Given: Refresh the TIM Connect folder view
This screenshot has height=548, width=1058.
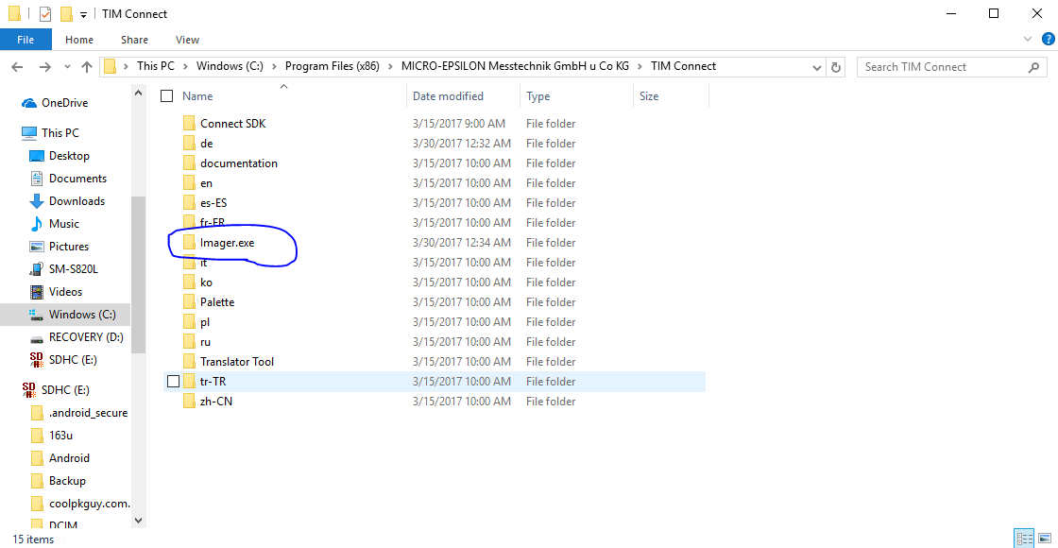Looking at the screenshot, I should point(836,67).
